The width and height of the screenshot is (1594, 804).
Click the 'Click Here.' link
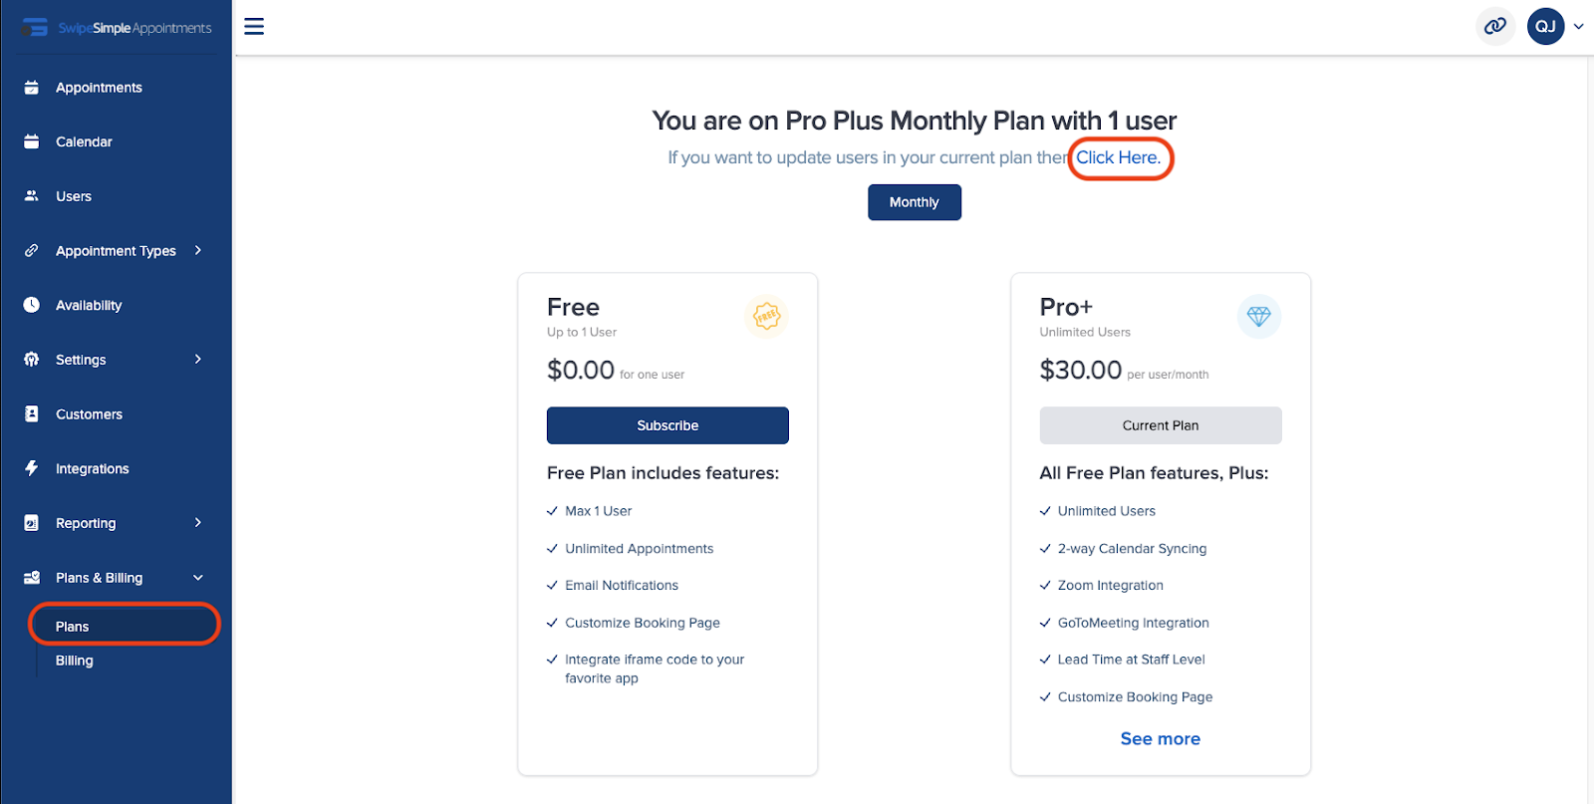tap(1118, 157)
